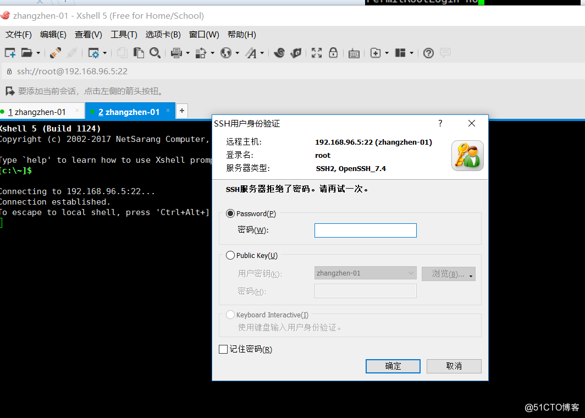Open the 工具(T) menu
Screen dimensions: 585x418
click(x=124, y=35)
